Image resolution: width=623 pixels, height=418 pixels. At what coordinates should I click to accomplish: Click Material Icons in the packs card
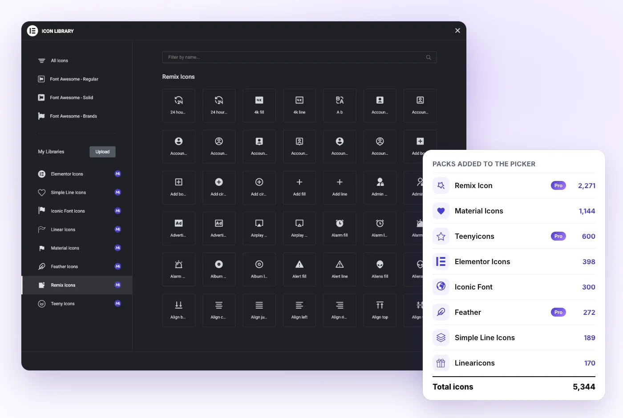[514, 211]
